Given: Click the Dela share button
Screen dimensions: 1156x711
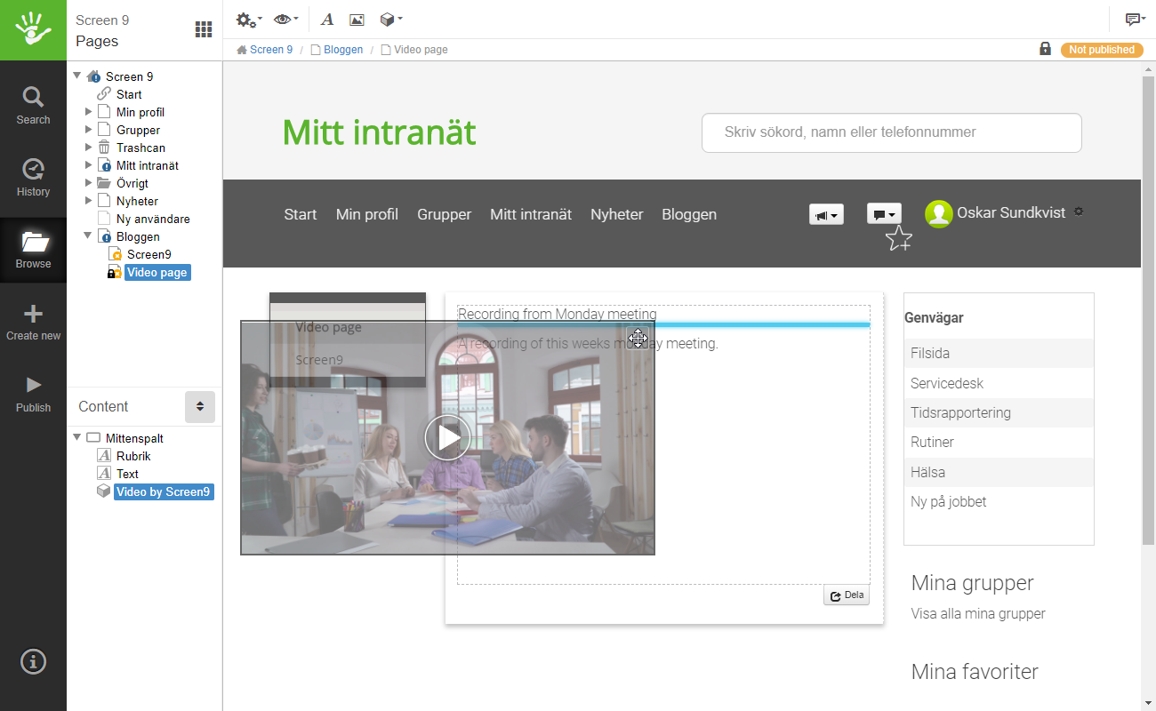Looking at the screenshot, I should 847,595.
